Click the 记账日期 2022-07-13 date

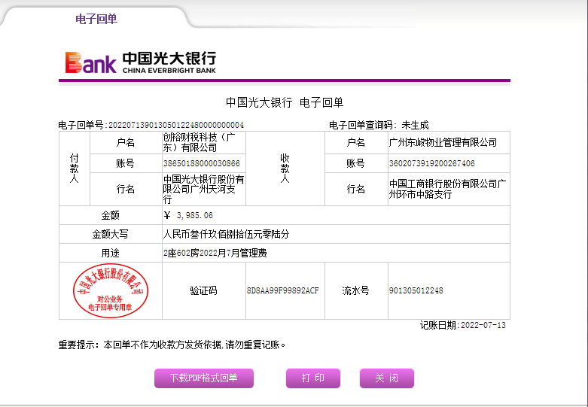point(462,325)
